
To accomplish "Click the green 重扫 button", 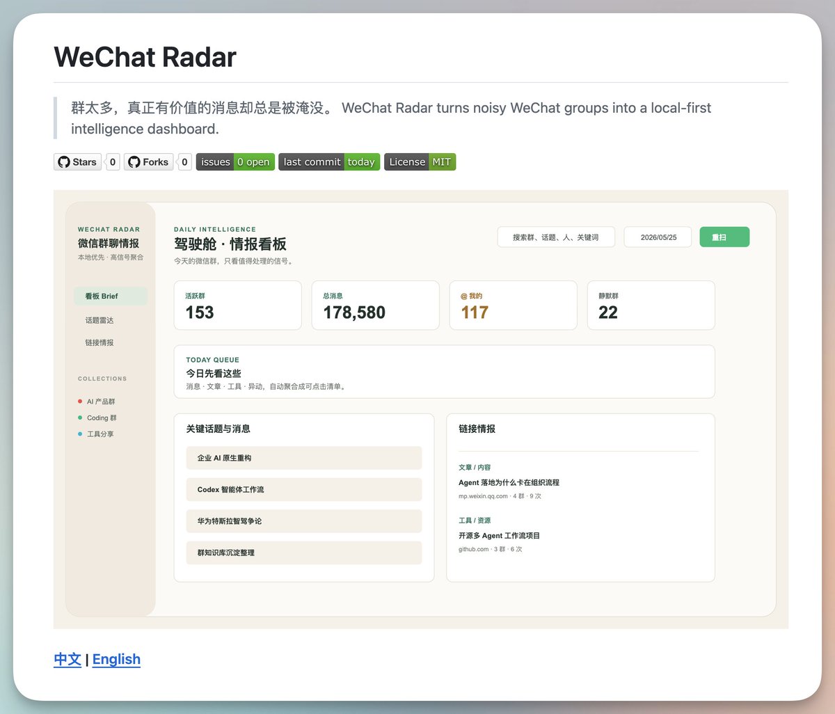I will click(724, 237).
